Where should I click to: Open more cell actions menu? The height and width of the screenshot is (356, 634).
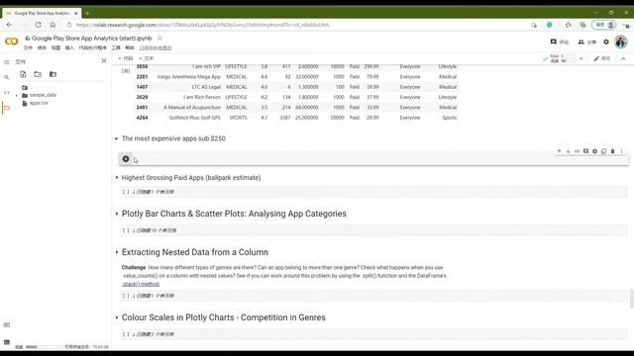pyautogui.click(x=621, y=151)
